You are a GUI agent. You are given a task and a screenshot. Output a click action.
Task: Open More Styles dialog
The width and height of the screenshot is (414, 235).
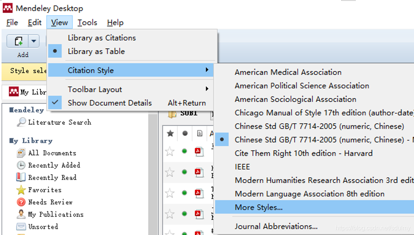[x=314, y=207]
